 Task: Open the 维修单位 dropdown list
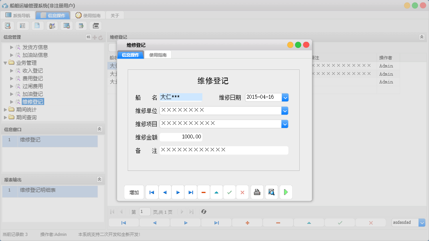pos(285,110)
